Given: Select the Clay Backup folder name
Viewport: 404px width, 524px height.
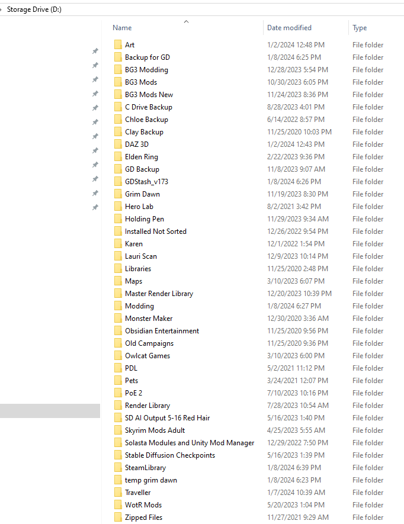Looking at the screenshot, I should [x=144, y=132].
